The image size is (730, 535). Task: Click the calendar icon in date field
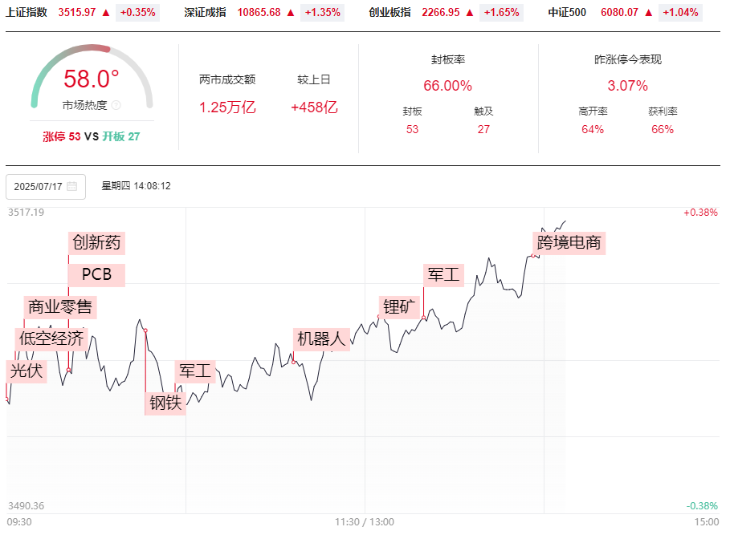click(x=71, y=186)
